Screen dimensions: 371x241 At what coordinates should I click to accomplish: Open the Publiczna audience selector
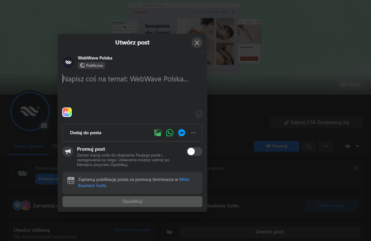[91, 65]
